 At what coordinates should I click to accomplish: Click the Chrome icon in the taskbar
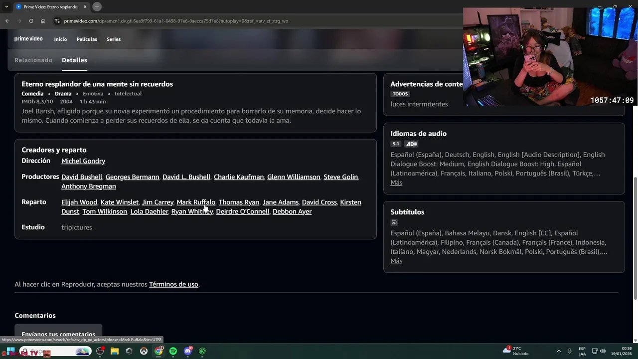coord(159,351)
